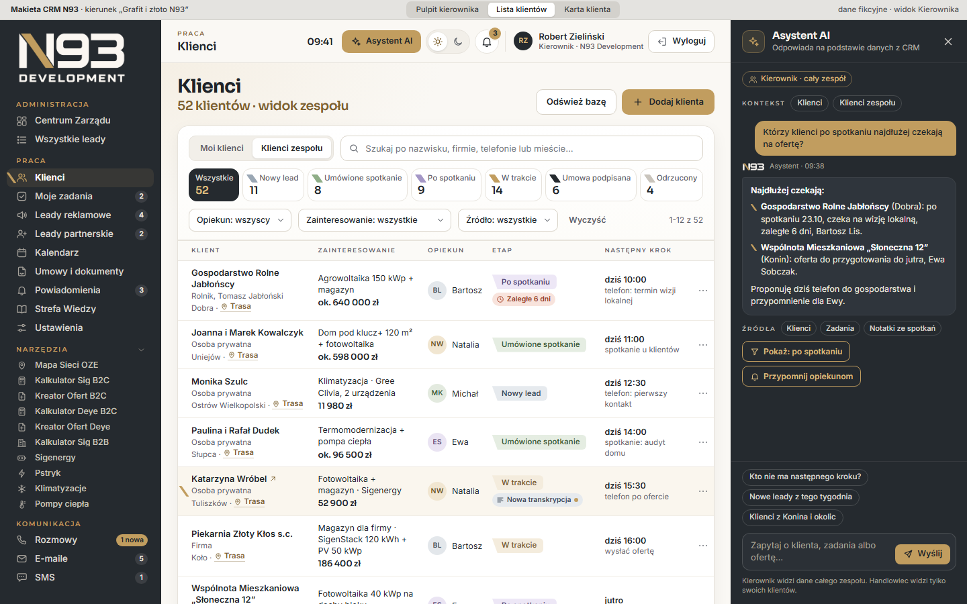Open Katarzyna Wróbel external link arrow
The image size is (967, 604).
273,479
